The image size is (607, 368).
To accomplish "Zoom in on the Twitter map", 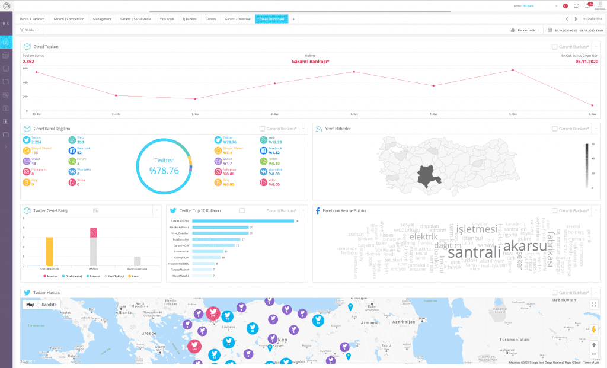I will [x=594, y=345].
